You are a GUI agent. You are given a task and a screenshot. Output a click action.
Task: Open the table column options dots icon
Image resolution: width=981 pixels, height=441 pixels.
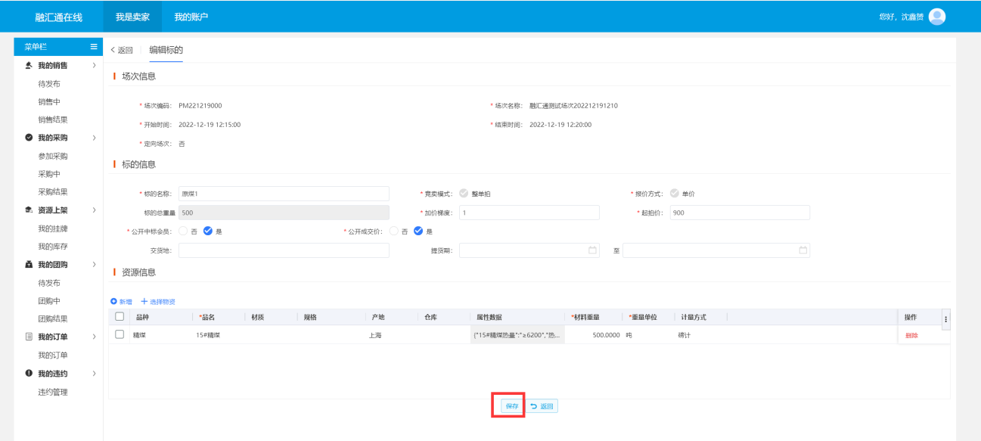[x=946, y=318]
